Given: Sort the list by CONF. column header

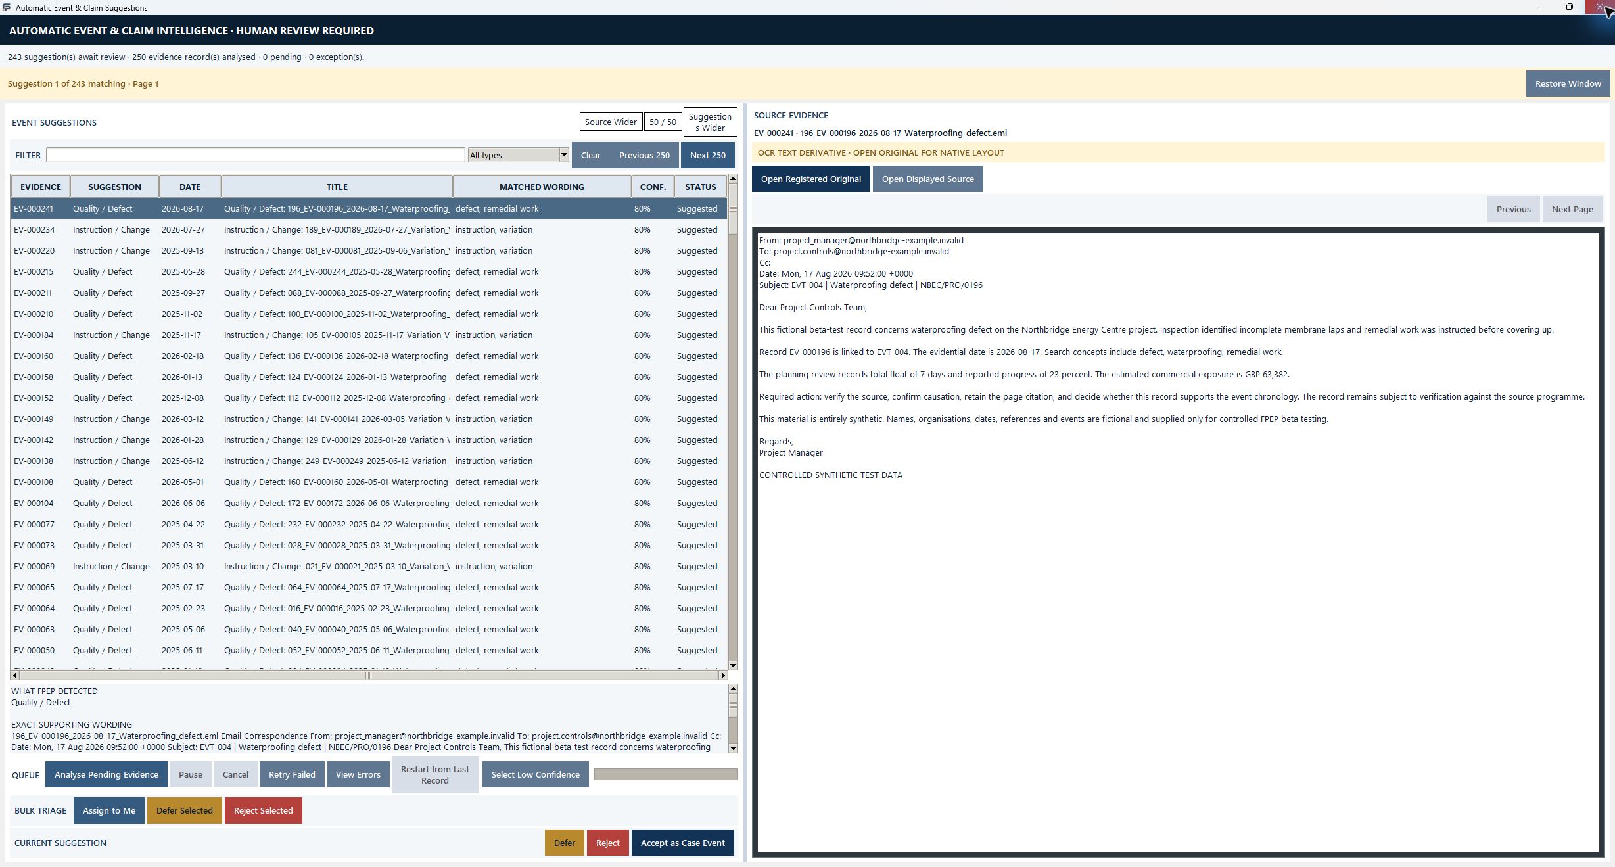Looking at the screenshot, I should click(x=653, y=187).
